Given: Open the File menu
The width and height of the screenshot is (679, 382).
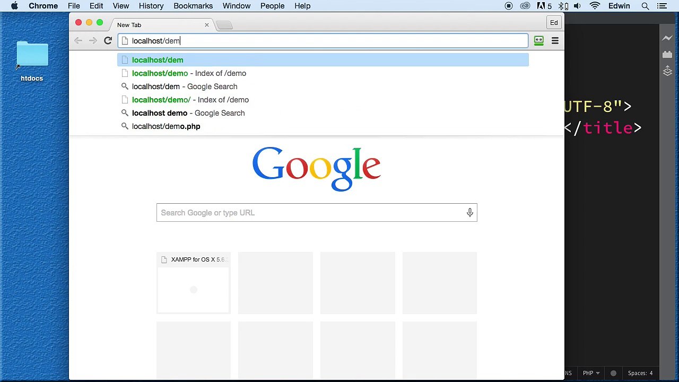Looking at the screenshot, I should [x=74, y=6].
